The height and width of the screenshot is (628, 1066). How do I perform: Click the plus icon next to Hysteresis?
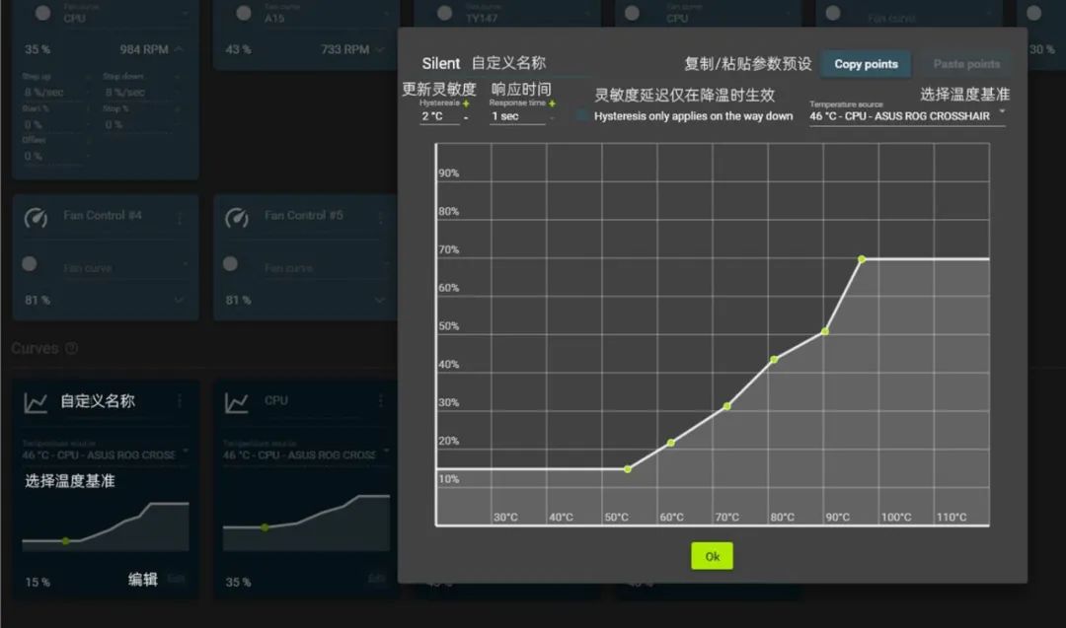[467, 104]
